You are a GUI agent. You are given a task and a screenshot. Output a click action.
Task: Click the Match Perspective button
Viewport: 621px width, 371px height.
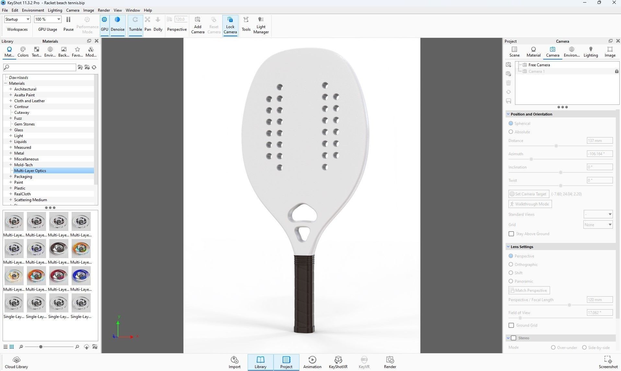pos(529,290)
